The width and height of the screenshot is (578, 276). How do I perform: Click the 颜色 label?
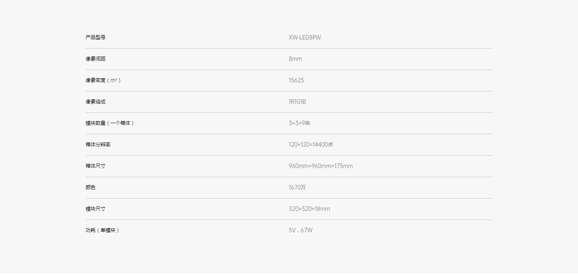point(90,187)
